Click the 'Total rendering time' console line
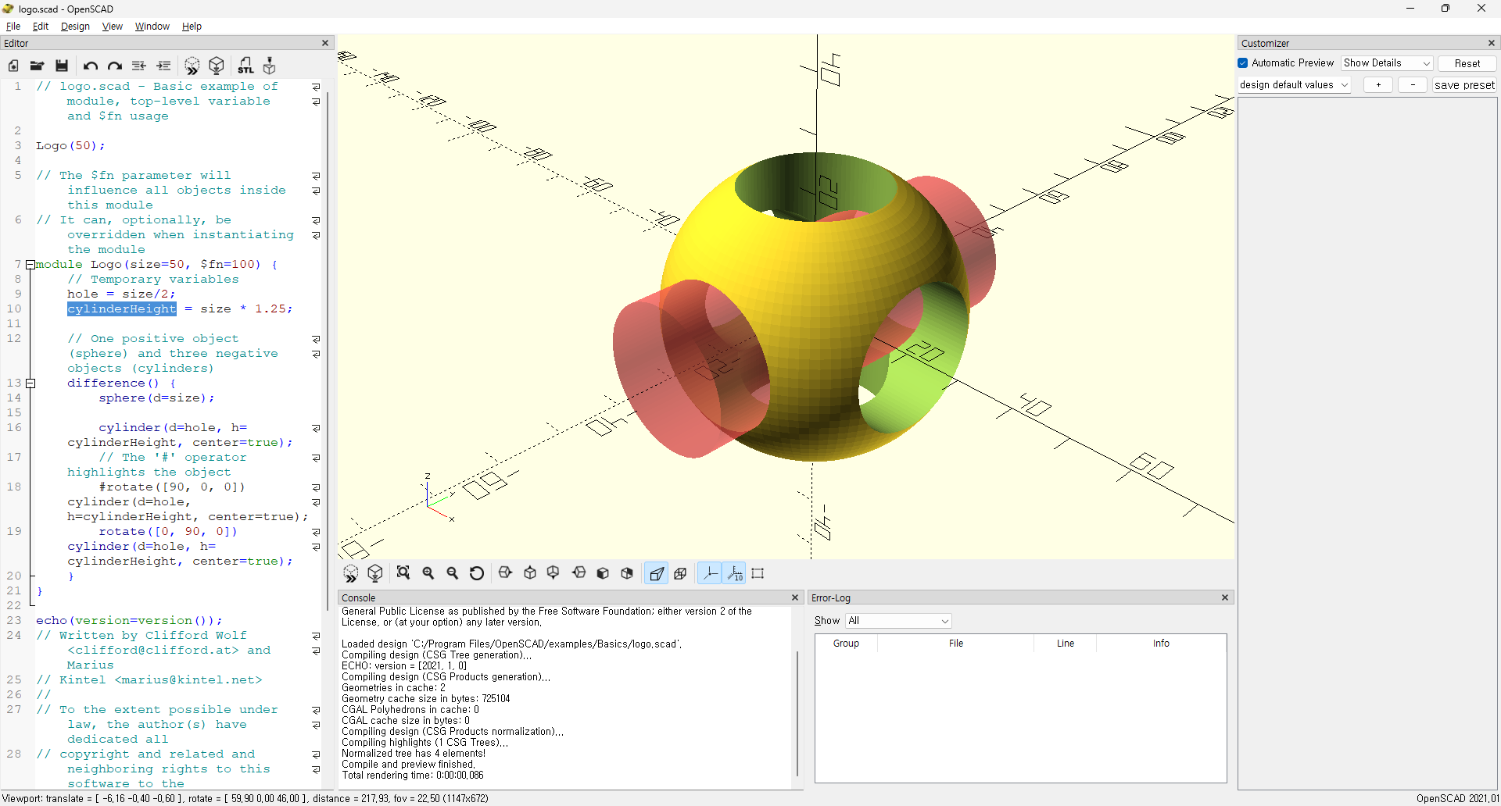The height and width of the screenshot is (806, 1501). click(413, 776)
